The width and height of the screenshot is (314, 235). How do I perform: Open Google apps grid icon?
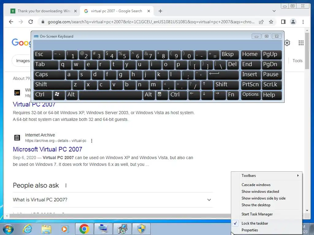click(301, 43)
